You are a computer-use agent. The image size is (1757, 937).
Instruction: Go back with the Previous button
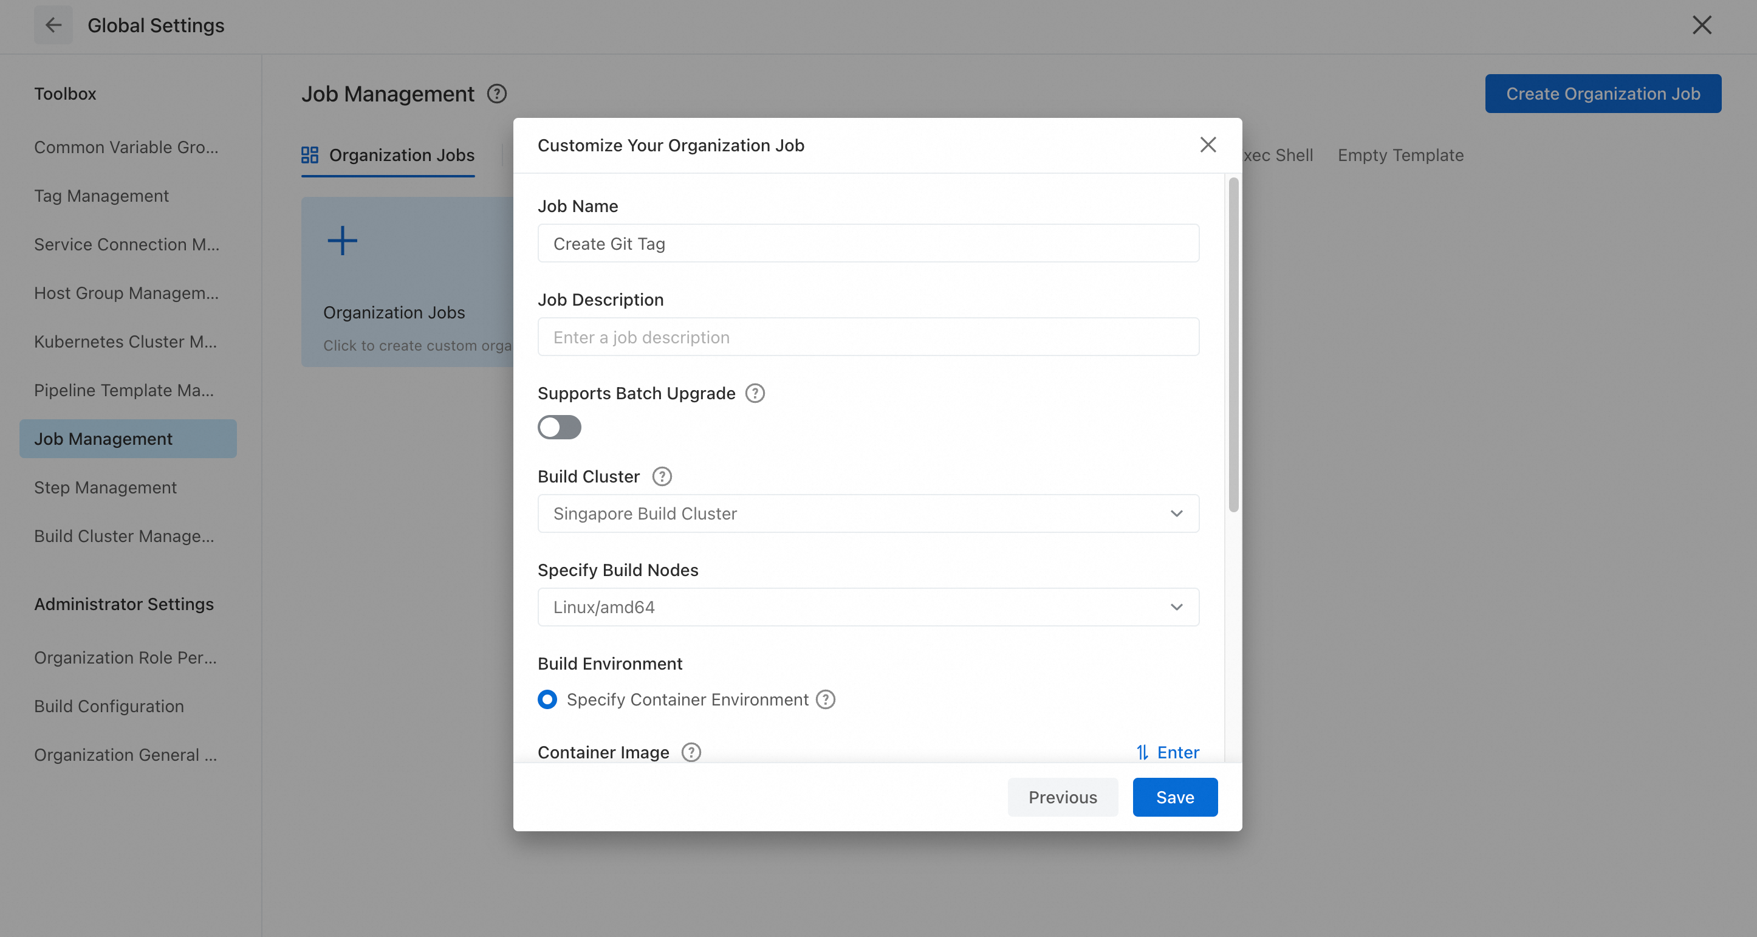[x=1062, y=797]
